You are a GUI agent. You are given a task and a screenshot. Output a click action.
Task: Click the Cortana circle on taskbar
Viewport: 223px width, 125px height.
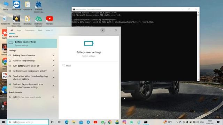52,122
